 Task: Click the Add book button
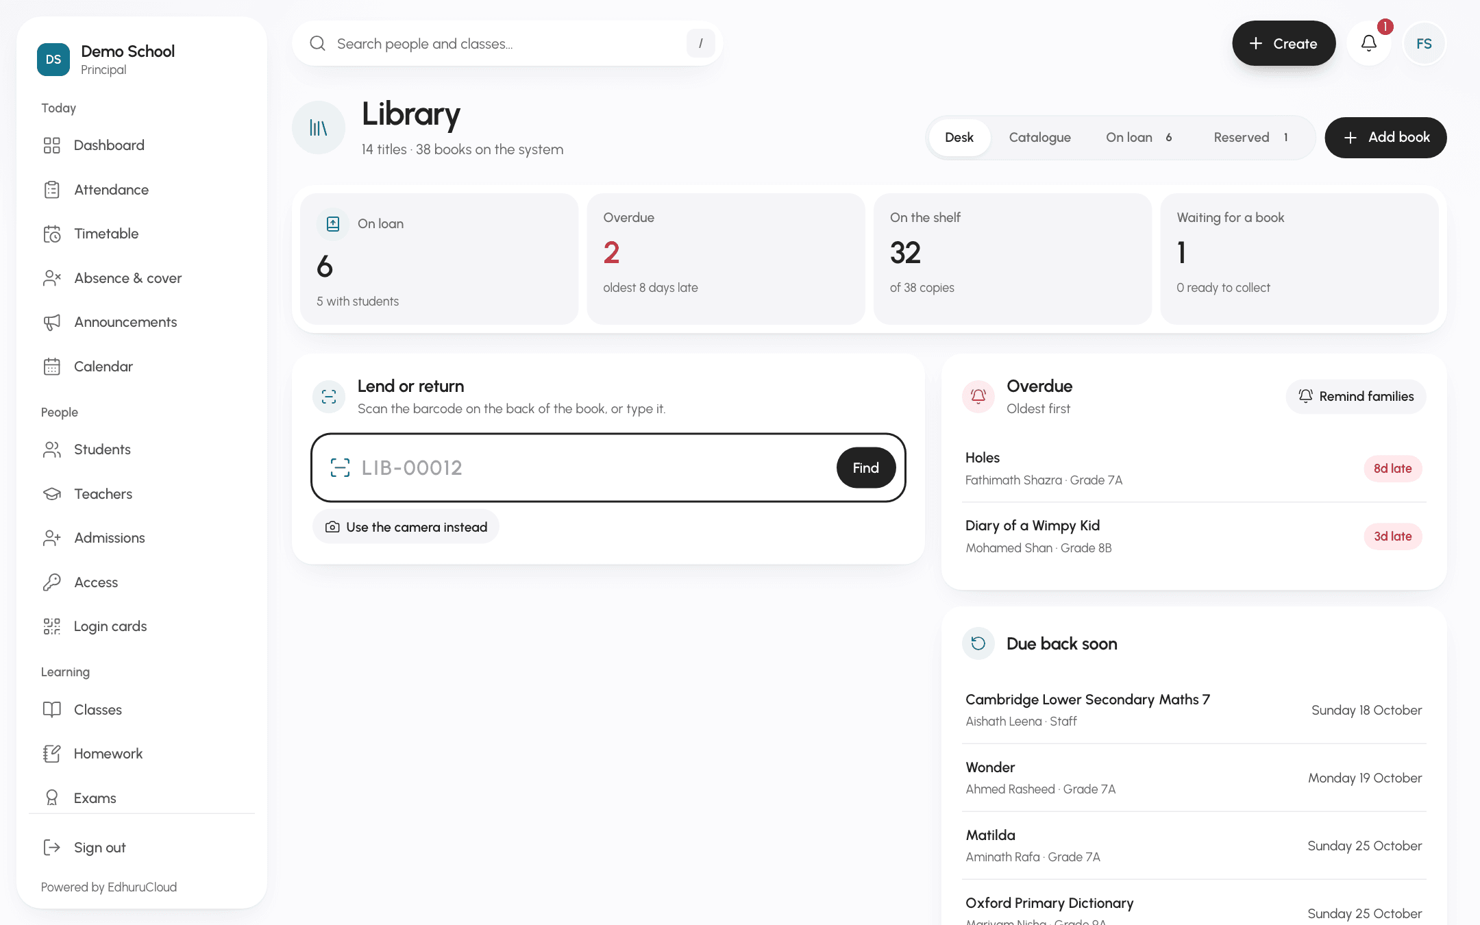click(1385, 138)
